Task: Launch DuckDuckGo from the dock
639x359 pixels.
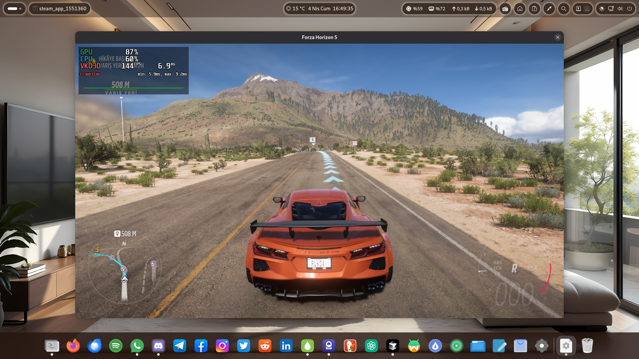Action: (350, 346)
